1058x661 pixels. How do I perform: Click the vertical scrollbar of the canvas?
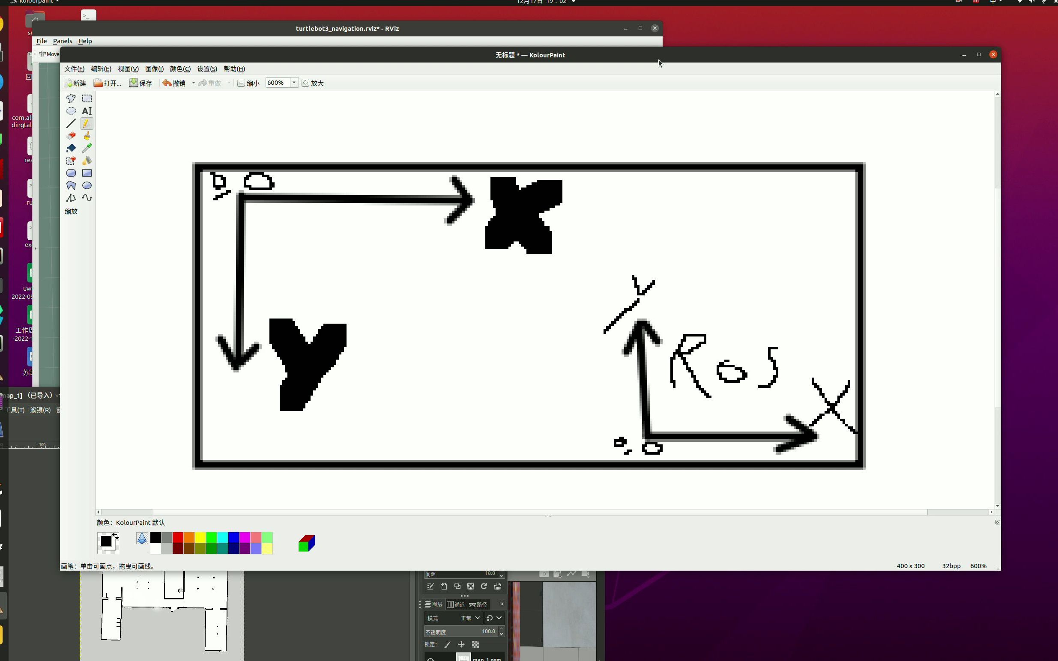[x=997, y=300]
